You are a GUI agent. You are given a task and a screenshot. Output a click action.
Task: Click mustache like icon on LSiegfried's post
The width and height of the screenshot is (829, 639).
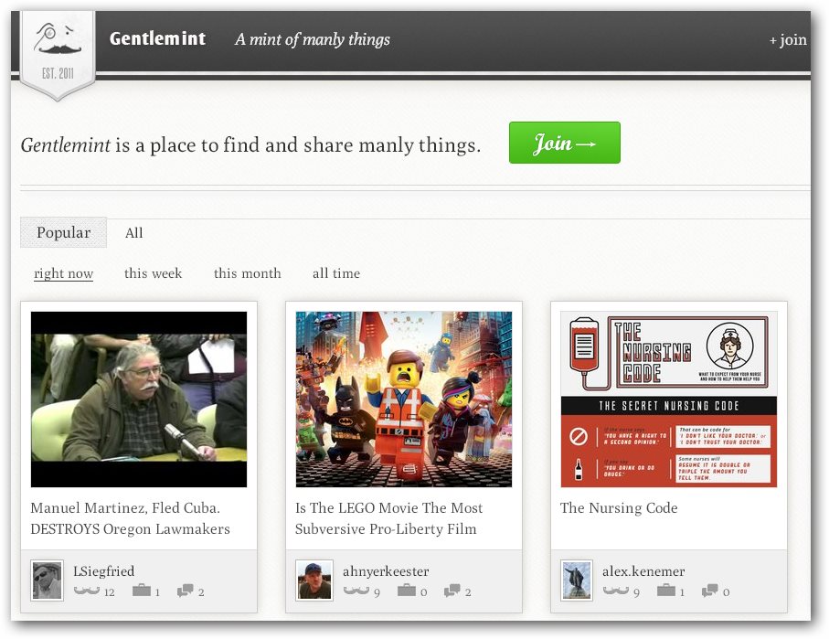[x=87, y=591]
